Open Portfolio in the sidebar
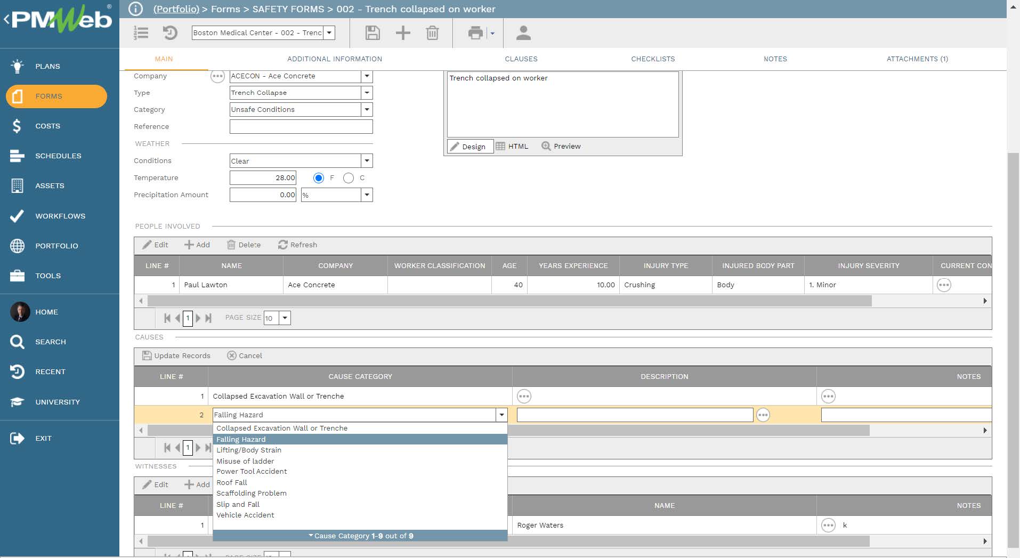This screenshot has height=558, width=1020. click(56, 246)
